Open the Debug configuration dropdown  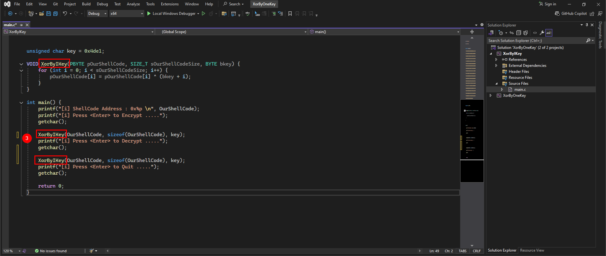97,14
